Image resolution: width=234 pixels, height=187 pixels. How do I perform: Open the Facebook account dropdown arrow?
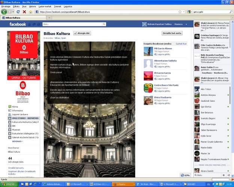point(186,24)
